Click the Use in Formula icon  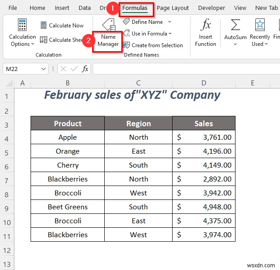click(126, 33)
